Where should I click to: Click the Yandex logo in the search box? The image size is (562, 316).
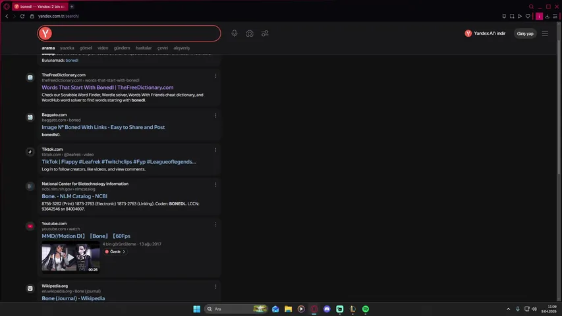pyautogui.click(x=45, y=34)
